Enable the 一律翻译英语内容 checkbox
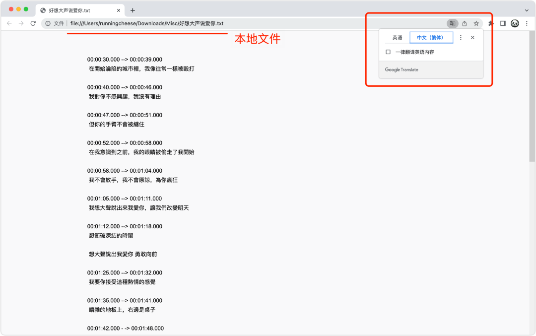Screen dimensions: 536x336 click(x=388, y=52)
